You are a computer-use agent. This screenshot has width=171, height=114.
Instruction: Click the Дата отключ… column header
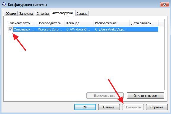point(144,23)
